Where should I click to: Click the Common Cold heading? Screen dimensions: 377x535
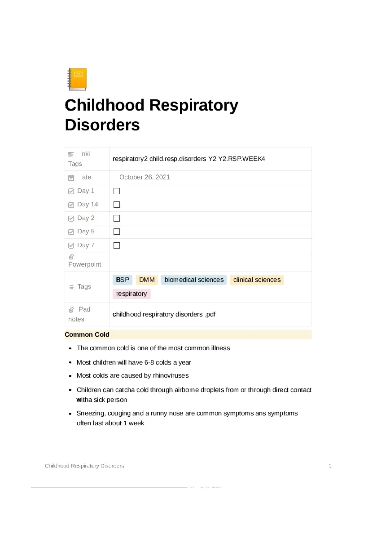tap(87, 334)
